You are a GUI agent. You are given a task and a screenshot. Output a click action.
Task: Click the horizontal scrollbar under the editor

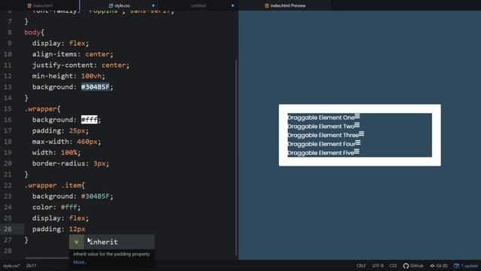tap(47, 258)
